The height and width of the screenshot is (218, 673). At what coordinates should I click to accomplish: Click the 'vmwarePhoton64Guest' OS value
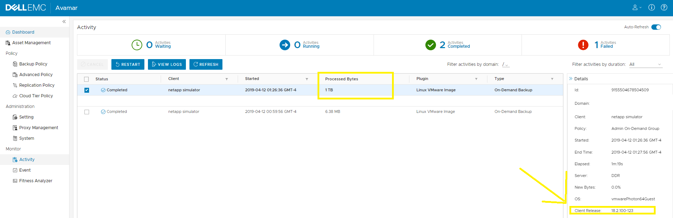(x=633, y=199)
